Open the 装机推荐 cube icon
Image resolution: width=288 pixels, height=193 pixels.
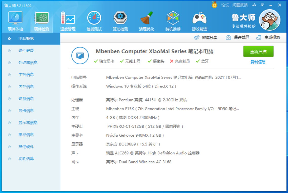173,18
